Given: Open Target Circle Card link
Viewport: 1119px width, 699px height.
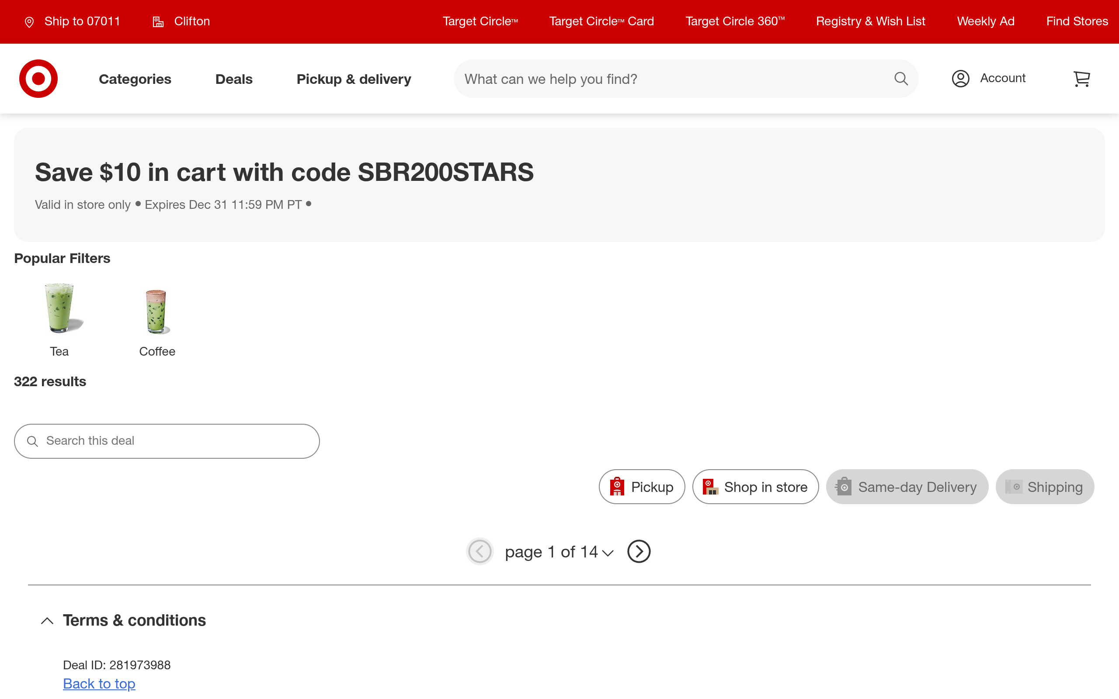Looking at the screenshot, I should click(x=601, y=21).
